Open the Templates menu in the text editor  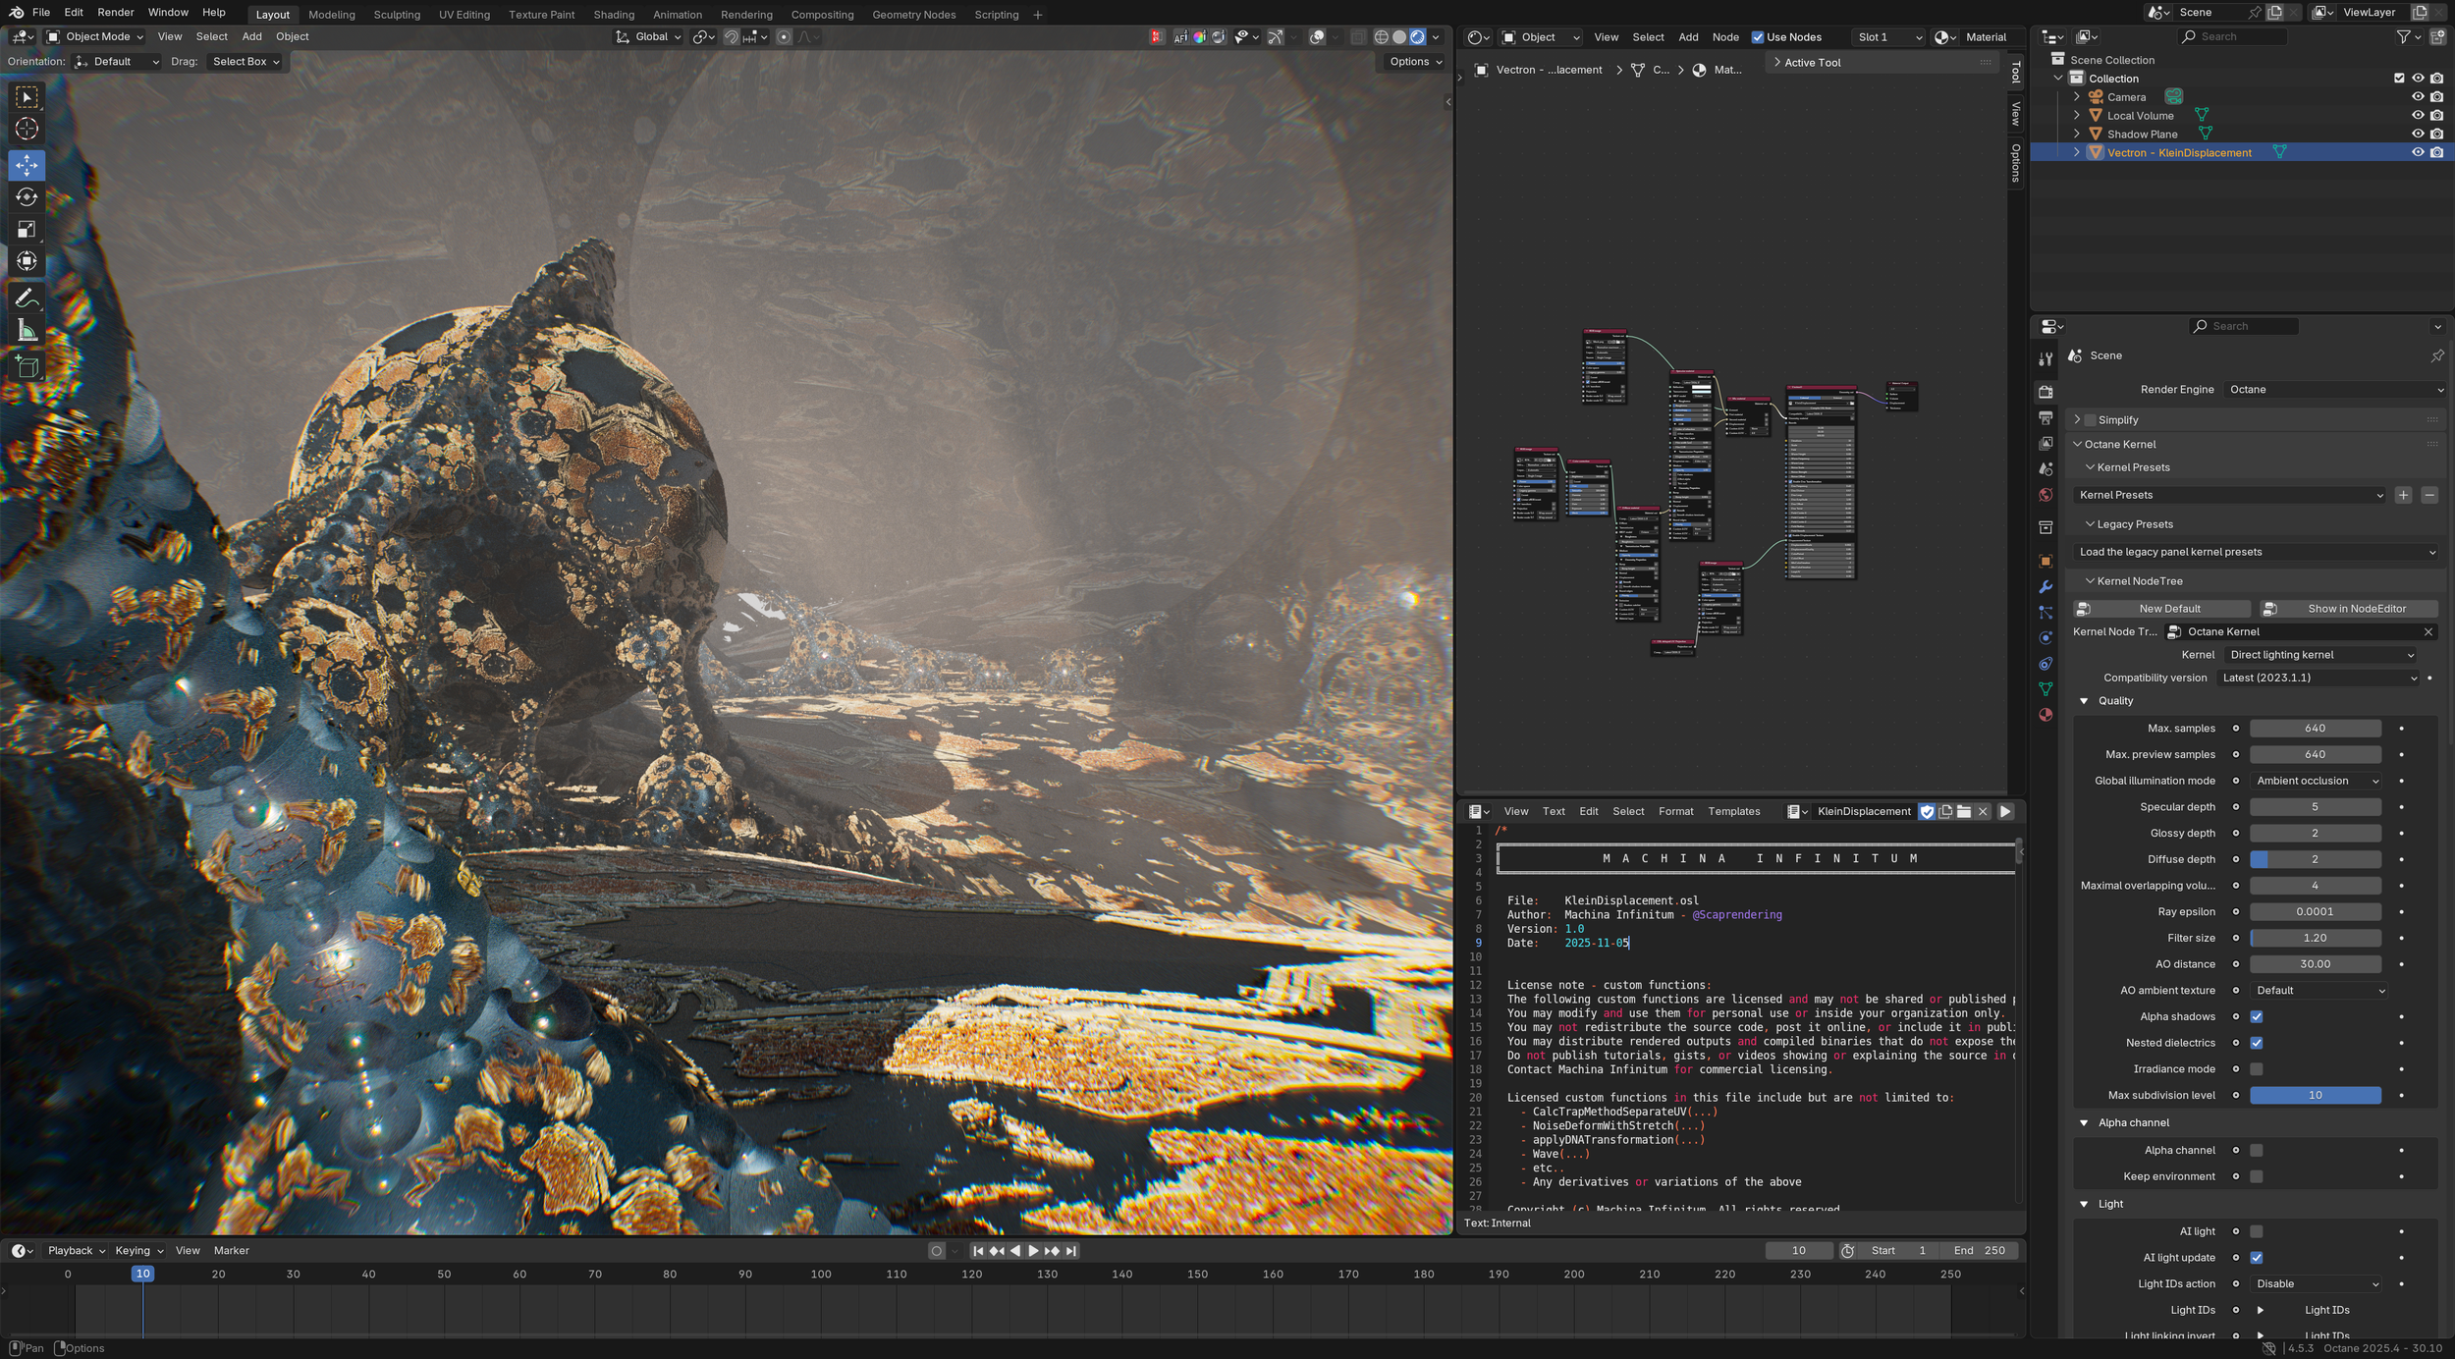(1733, 811)
